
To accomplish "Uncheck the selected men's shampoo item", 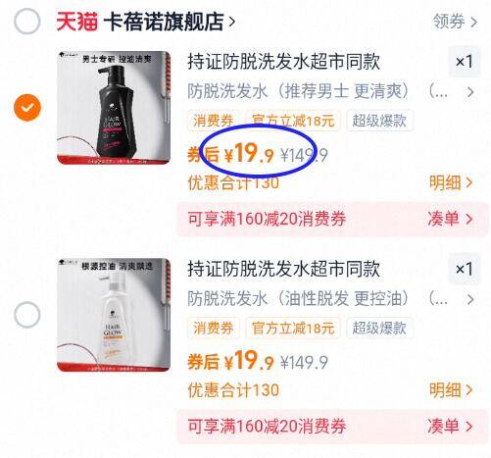I will click(27, 108).
